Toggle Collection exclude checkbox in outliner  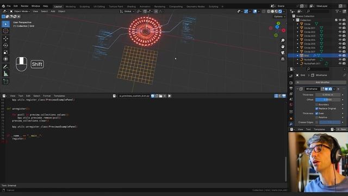point(336,20)
